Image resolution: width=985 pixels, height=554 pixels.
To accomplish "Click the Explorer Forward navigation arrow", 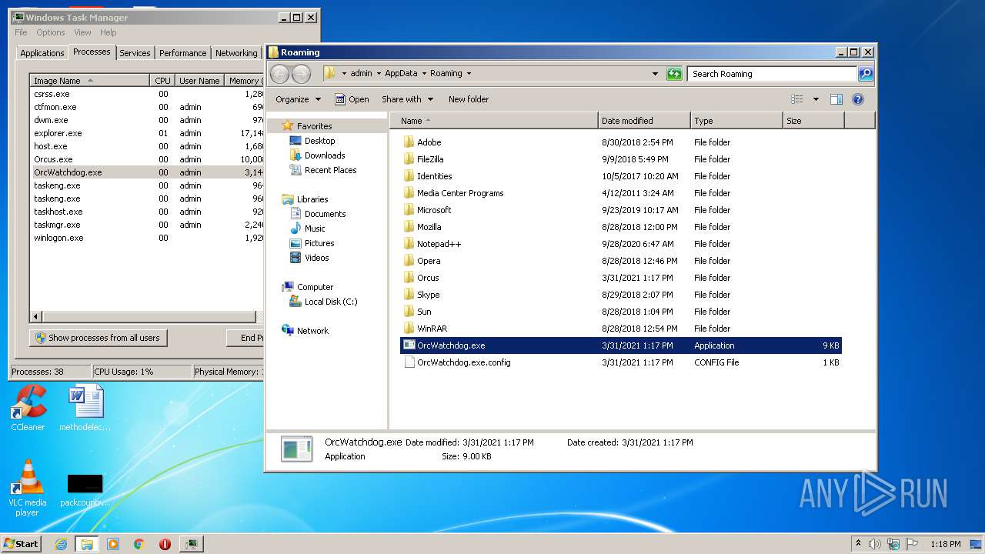I will pyautogui.click(x=301, y=74).
